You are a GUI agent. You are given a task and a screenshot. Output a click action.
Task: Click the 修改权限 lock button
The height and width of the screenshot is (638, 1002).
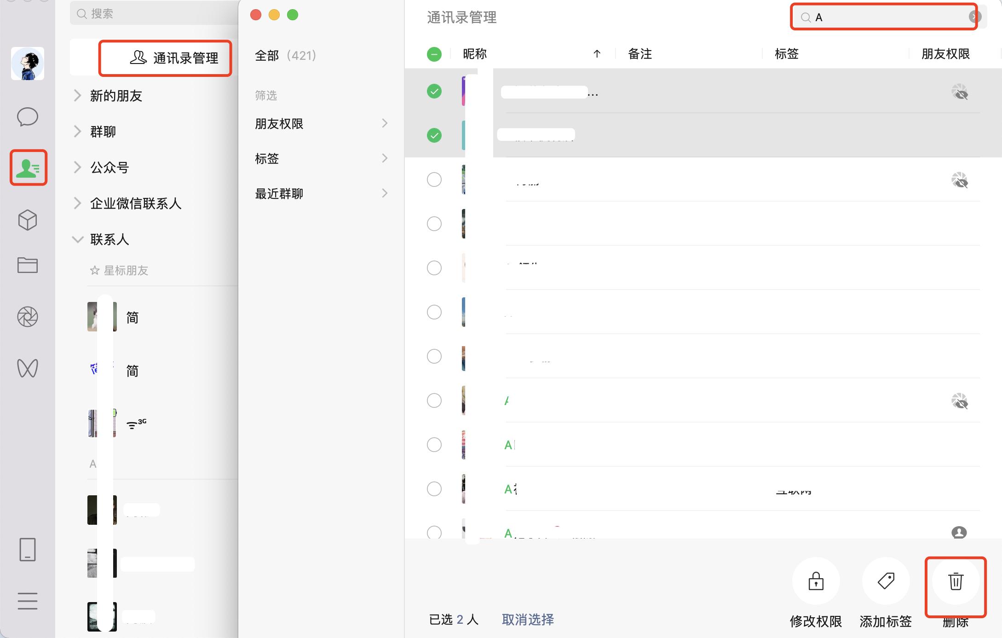tap(815, 581)
